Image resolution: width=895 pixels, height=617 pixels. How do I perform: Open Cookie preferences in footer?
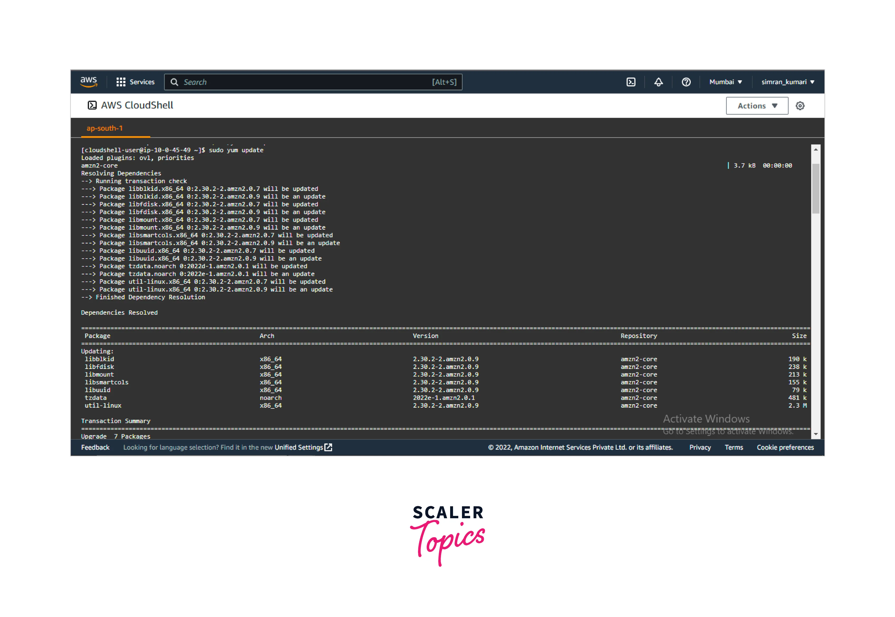785,447
